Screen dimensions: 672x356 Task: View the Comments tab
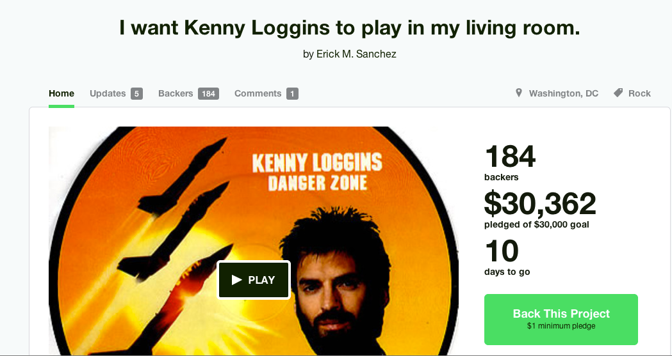click(258, 93)
